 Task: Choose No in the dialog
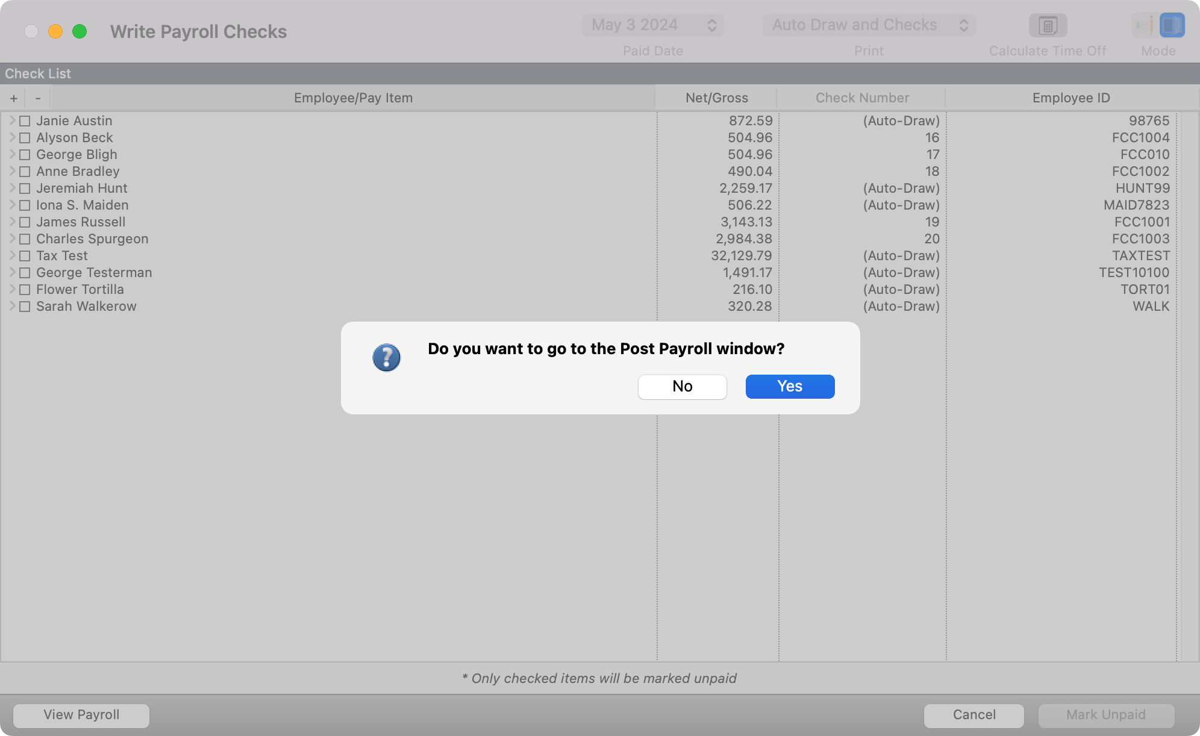682,387
